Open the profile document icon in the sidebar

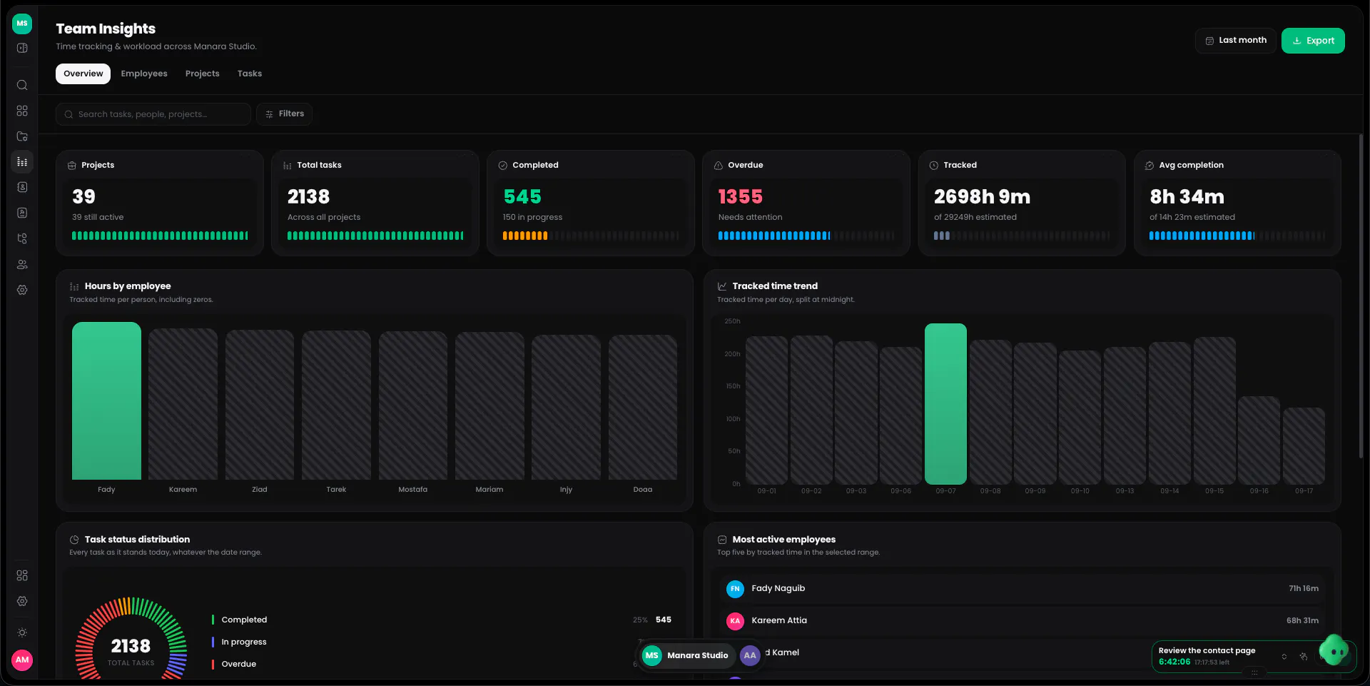click(x=22, y=213)
